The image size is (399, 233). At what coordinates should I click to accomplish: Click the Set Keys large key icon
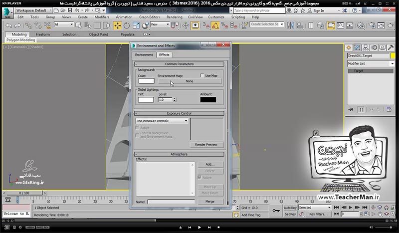[276, 211]
